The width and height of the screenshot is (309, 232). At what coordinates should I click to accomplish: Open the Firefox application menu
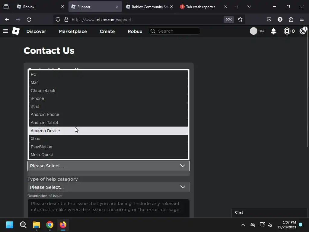(x=302, y=19)
